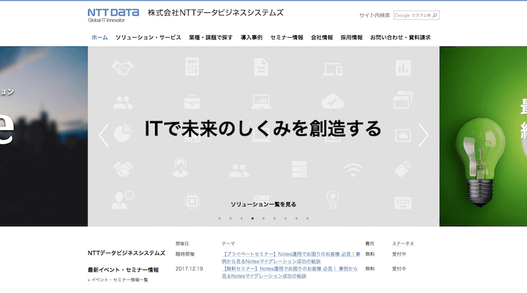
Task: Open セミナー情報 menu item
Action: 286,37
